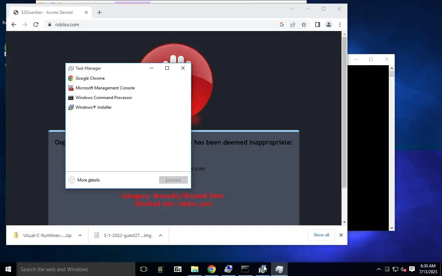Viewport: 442px width, 276px height.
Task: Open the Visual-C-Runtimes zip download
Action: point(42,235)
